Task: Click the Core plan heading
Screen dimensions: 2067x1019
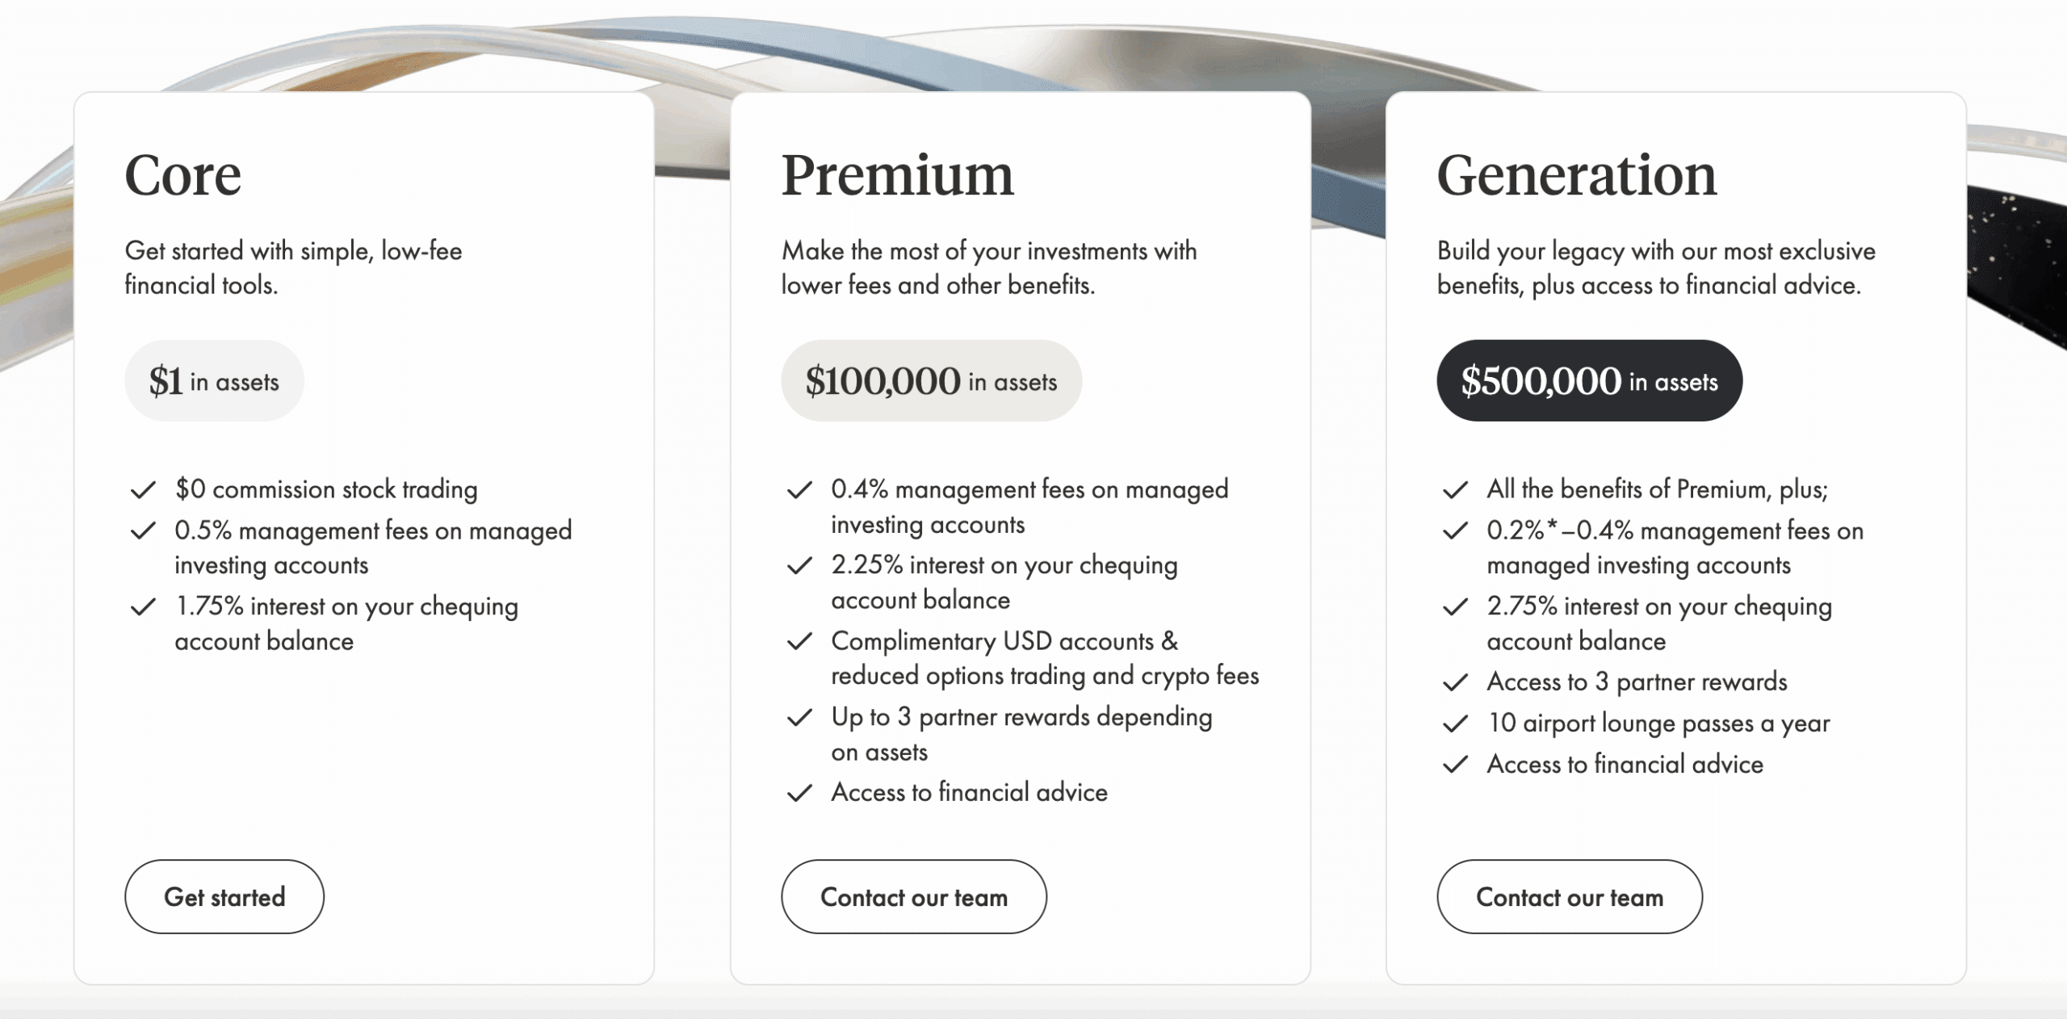Action: pyautogui.click(x=182, y=176)
